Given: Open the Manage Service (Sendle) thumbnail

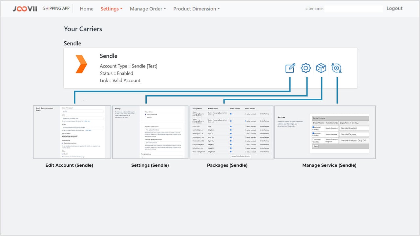Looking at the screenshot, I should coord(325,132).
